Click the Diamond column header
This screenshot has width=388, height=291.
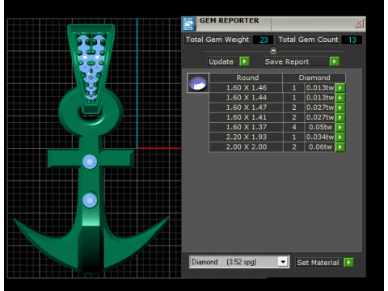click(314, 78)
